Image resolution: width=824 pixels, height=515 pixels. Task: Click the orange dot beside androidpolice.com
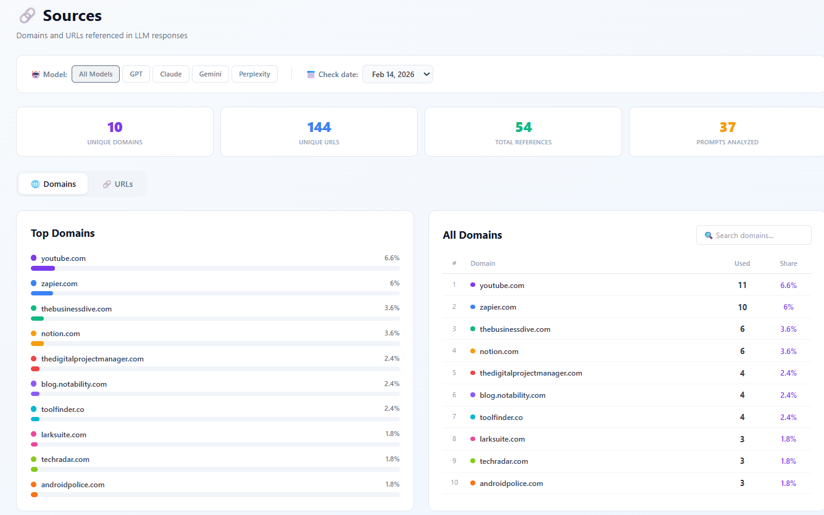(35, 485)
